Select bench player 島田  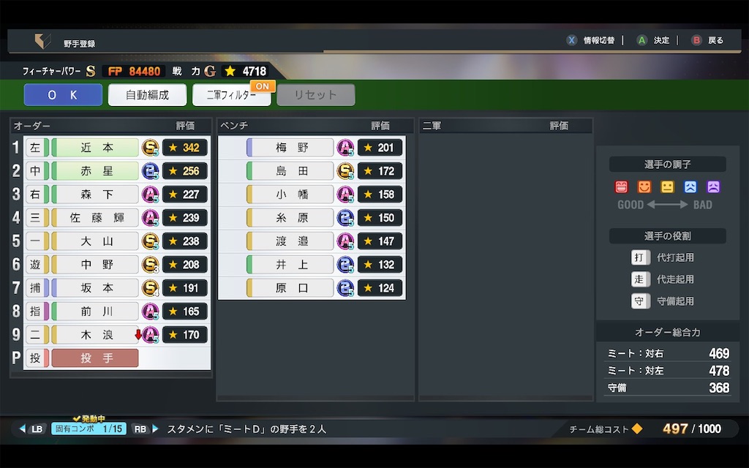tap(290, 171)
